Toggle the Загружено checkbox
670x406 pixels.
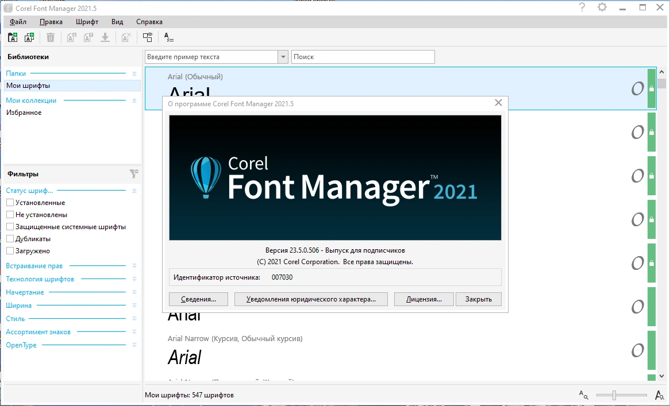tap(10, 250)
